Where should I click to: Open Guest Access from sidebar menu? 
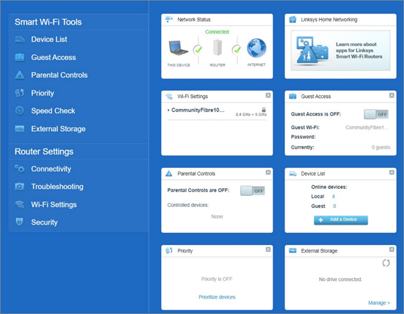coord(53,57)
